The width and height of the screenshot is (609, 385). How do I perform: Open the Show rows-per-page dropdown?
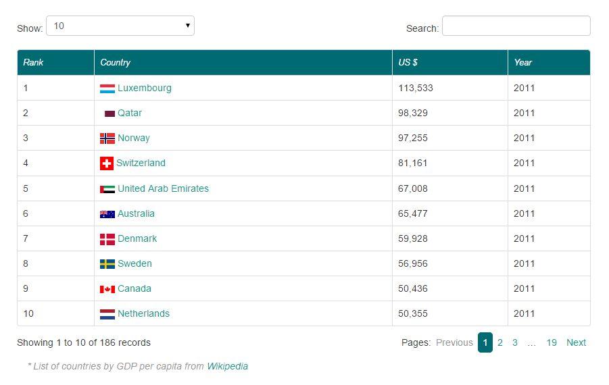[x=120, y=26]
